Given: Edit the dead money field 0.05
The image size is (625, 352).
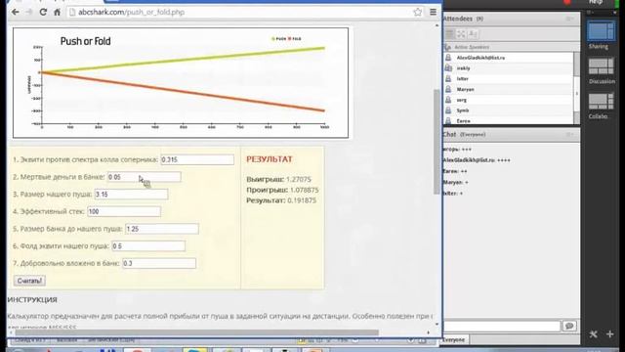Looking at the screenshot, I should click(x=145, y=177).
